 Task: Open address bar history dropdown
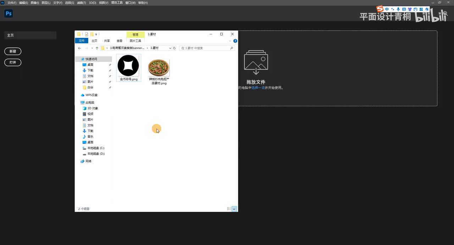170,48
